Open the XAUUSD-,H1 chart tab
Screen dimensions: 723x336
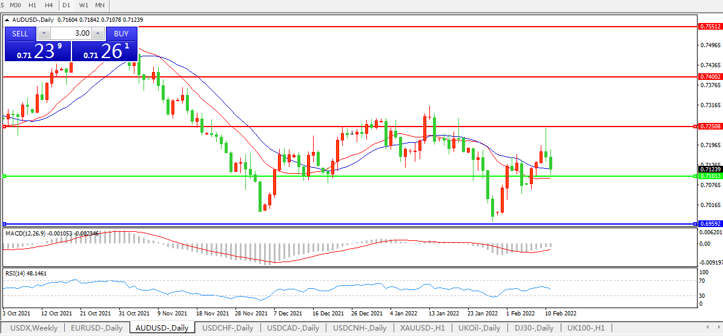(x=422, y=328)
